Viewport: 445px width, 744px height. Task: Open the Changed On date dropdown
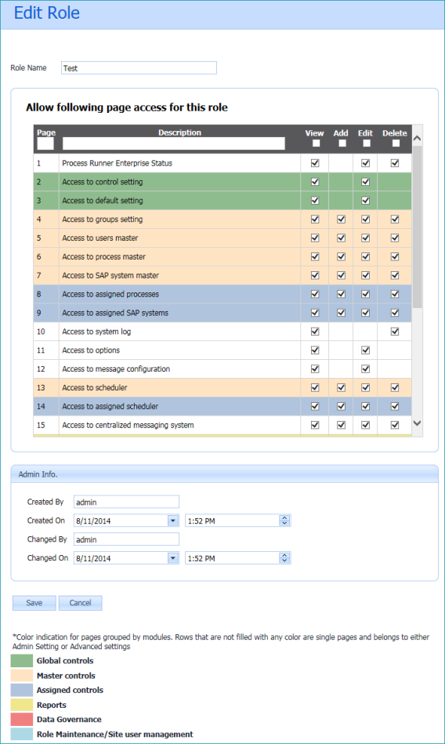point(173,558)
